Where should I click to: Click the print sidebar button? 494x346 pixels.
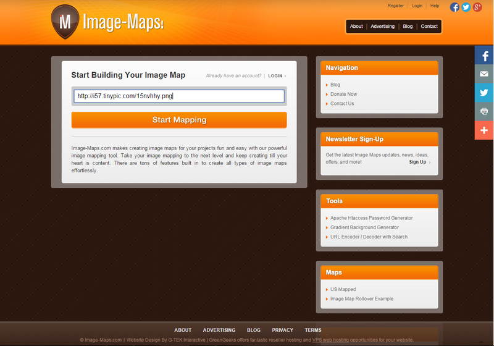(484, 111)
